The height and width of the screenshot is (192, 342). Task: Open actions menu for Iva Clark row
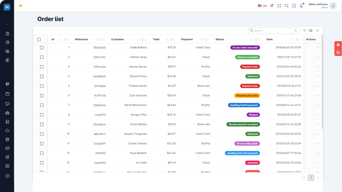(317, 163)
